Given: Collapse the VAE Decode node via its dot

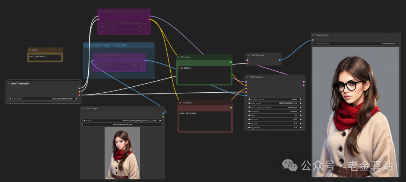Looking at the screenshot, I should click(248, 55).
